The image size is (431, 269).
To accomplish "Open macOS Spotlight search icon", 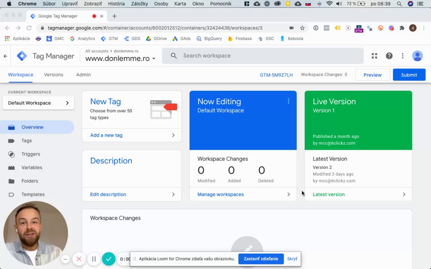I will click(399, 4).
